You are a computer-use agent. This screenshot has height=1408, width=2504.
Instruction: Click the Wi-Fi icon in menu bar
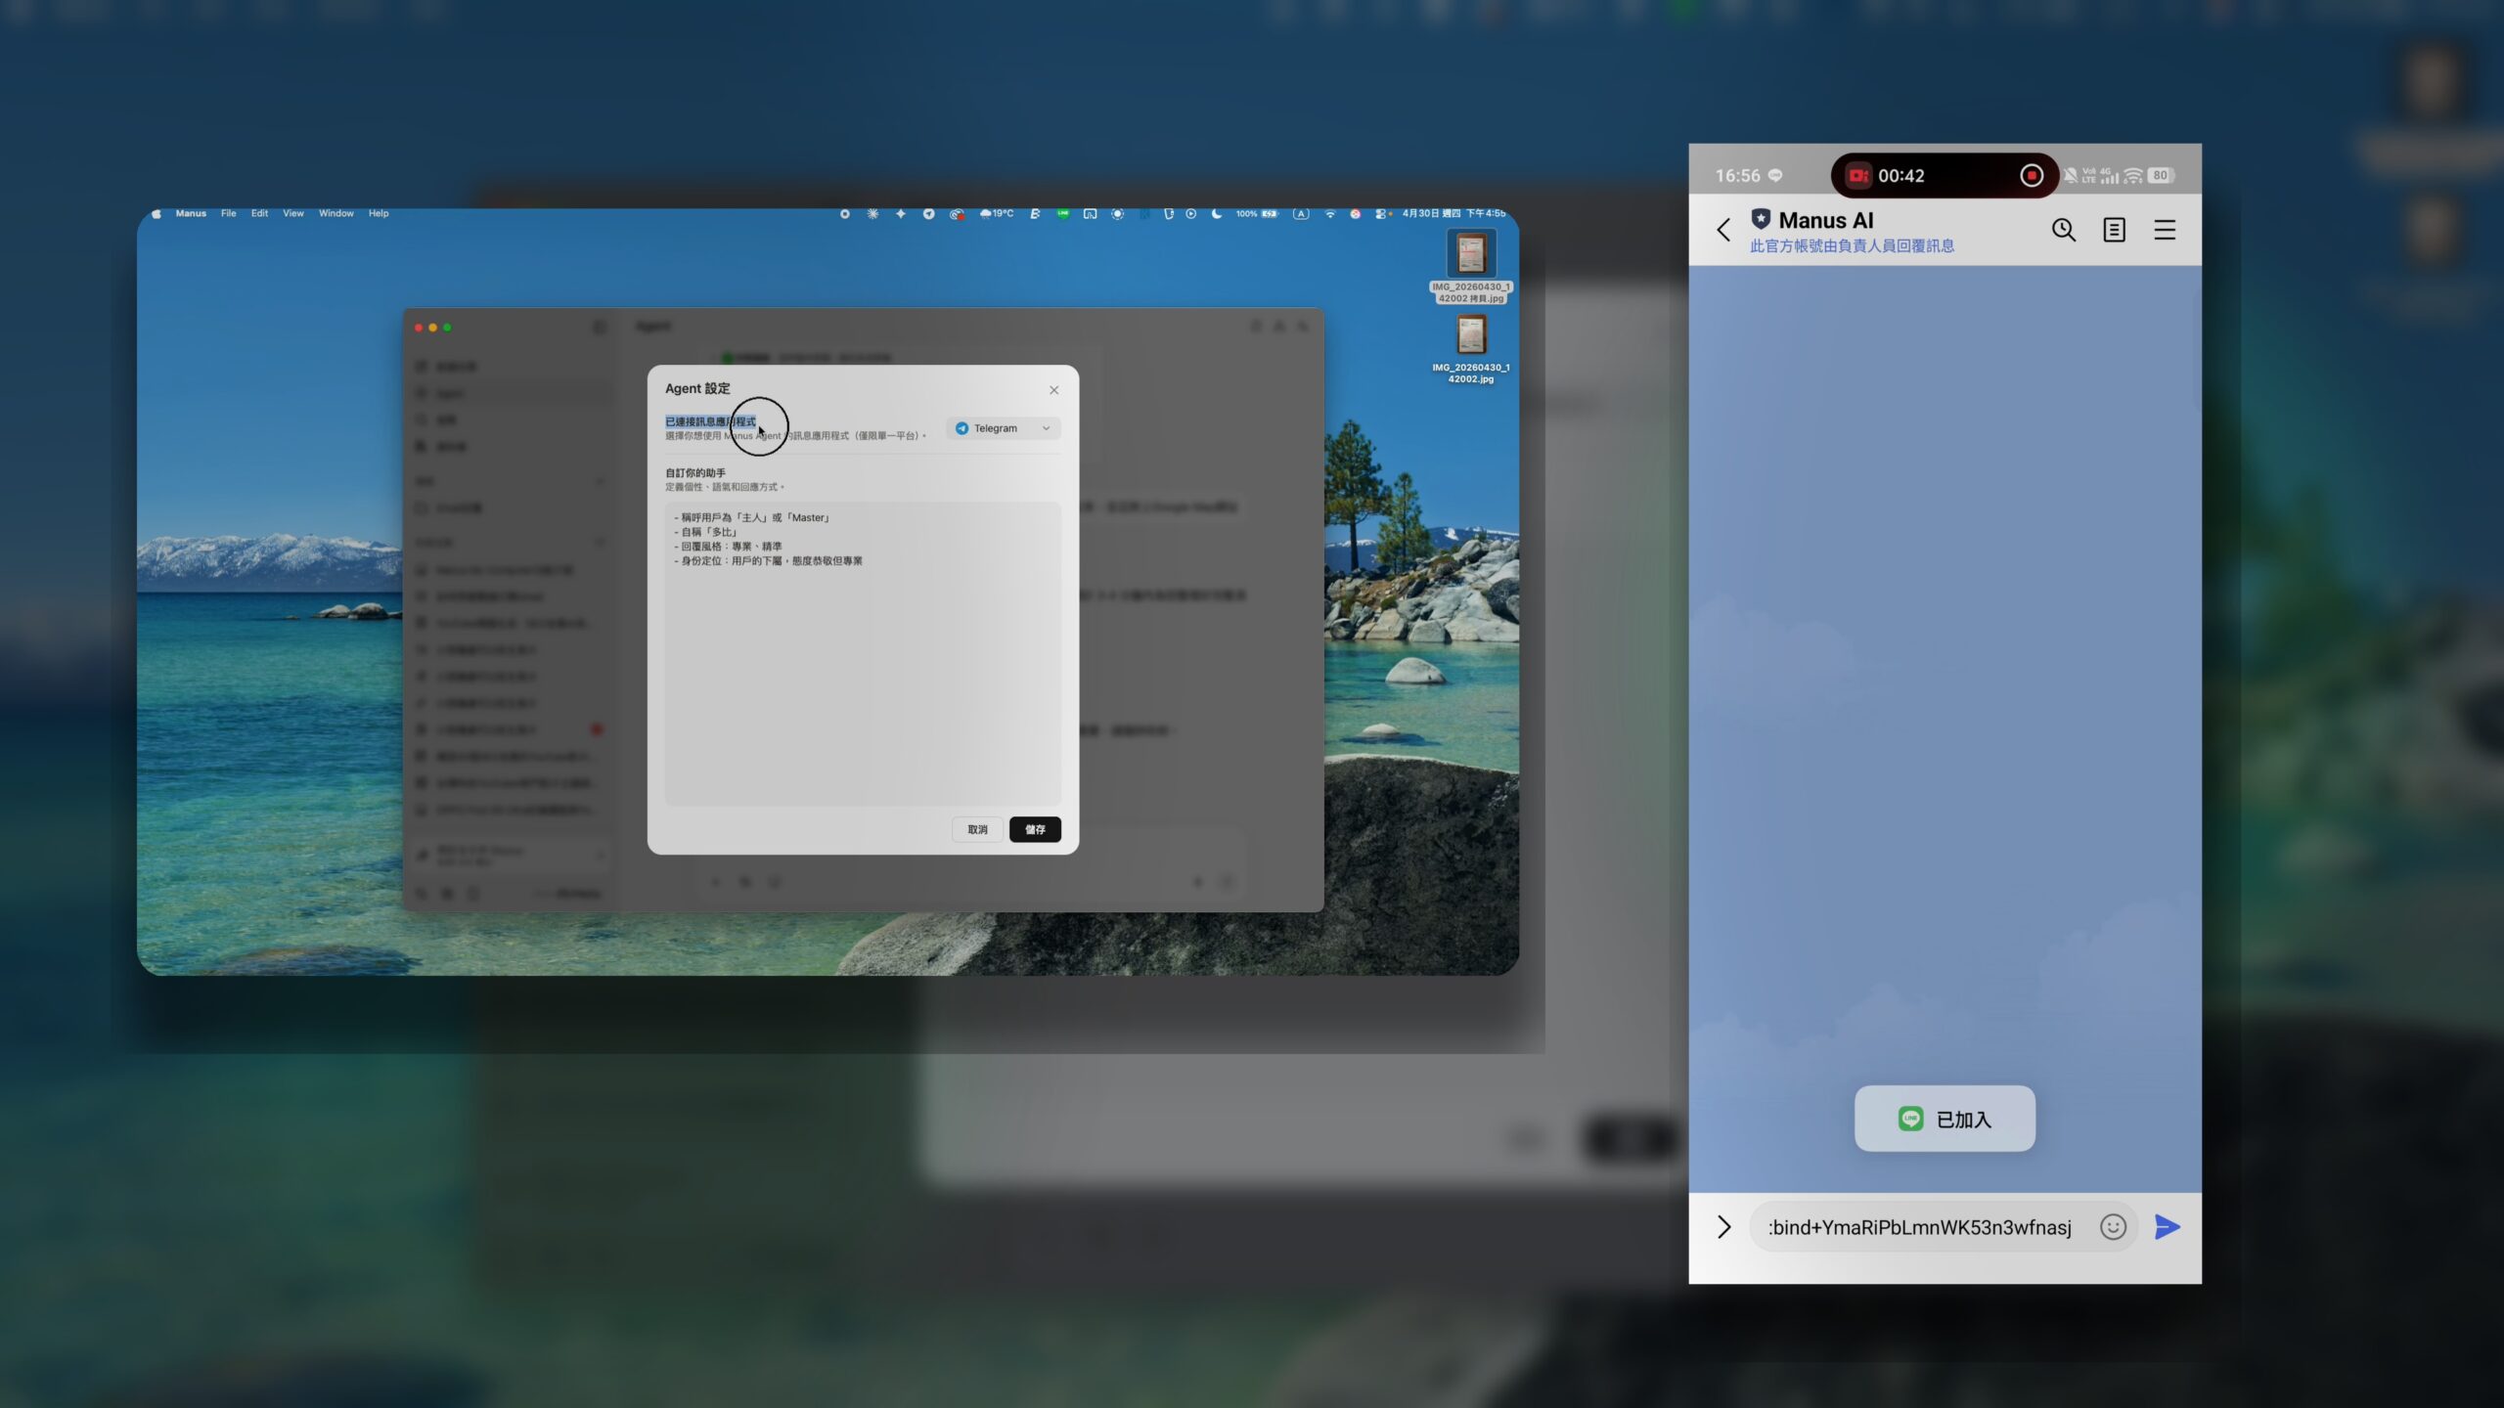tap(1329, 213)
